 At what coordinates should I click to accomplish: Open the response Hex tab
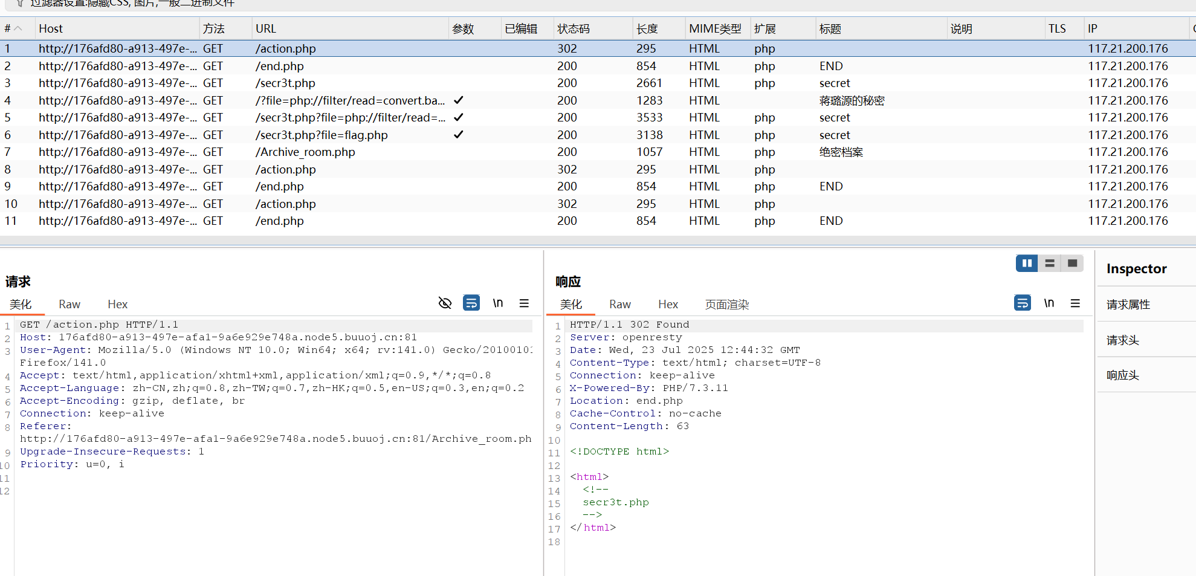(x=668, y=305)
